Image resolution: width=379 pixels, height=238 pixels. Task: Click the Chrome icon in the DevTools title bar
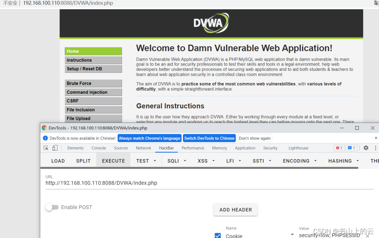click(x=44, y=128)
